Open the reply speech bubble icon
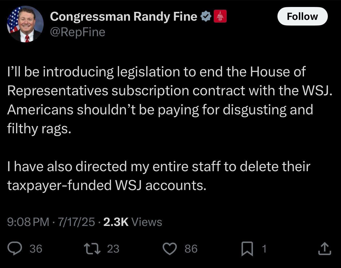The image size is (341, 268). [x=15, y=249]
